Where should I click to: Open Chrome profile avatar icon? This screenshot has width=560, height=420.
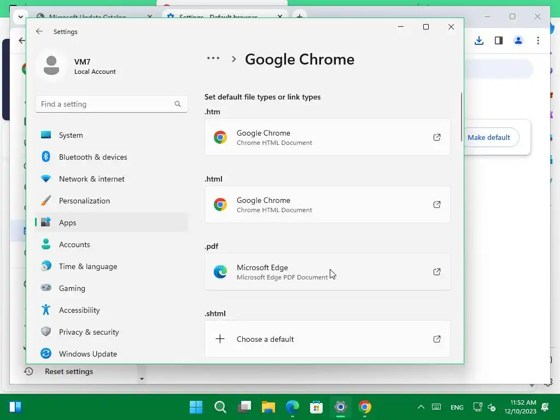(518, 40)
